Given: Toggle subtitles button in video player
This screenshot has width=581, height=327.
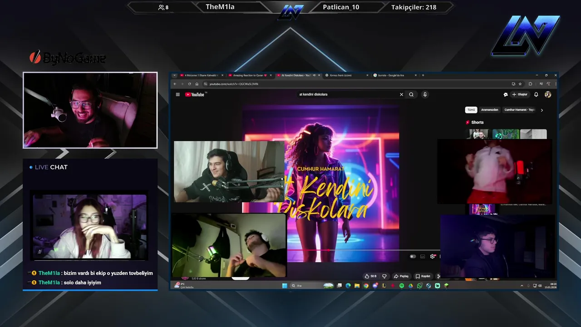Looking at the screenshot, I should (x=423, y=257).
